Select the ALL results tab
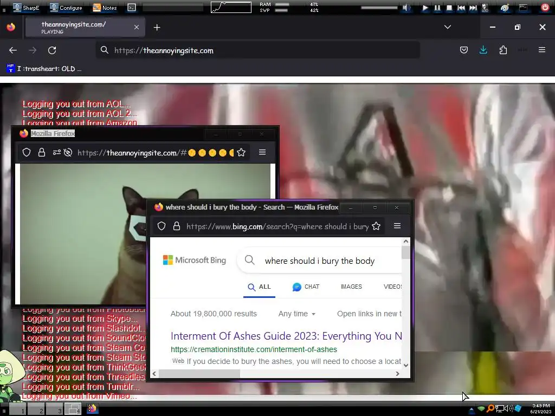The width and height of the screenshot is (555, 416). 259,287
